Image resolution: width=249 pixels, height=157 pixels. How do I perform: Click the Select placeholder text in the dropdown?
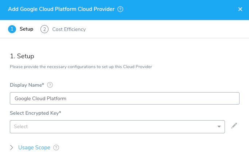pos(21,126)
